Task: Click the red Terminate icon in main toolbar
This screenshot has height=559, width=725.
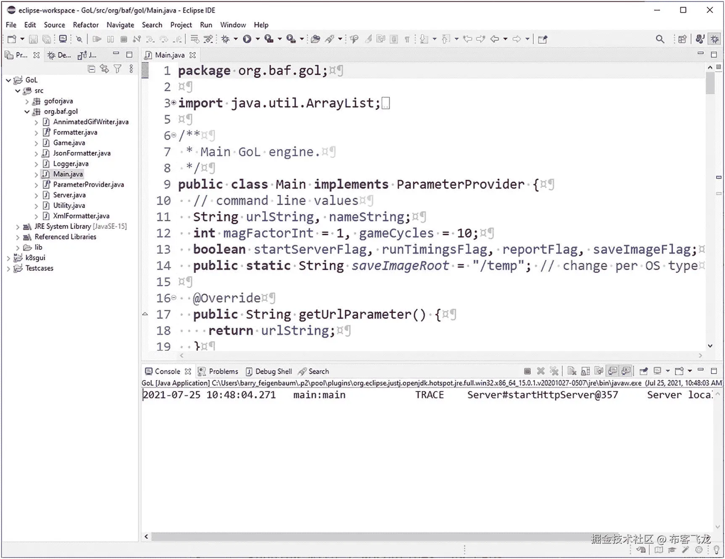Action: tap(124, 39)
